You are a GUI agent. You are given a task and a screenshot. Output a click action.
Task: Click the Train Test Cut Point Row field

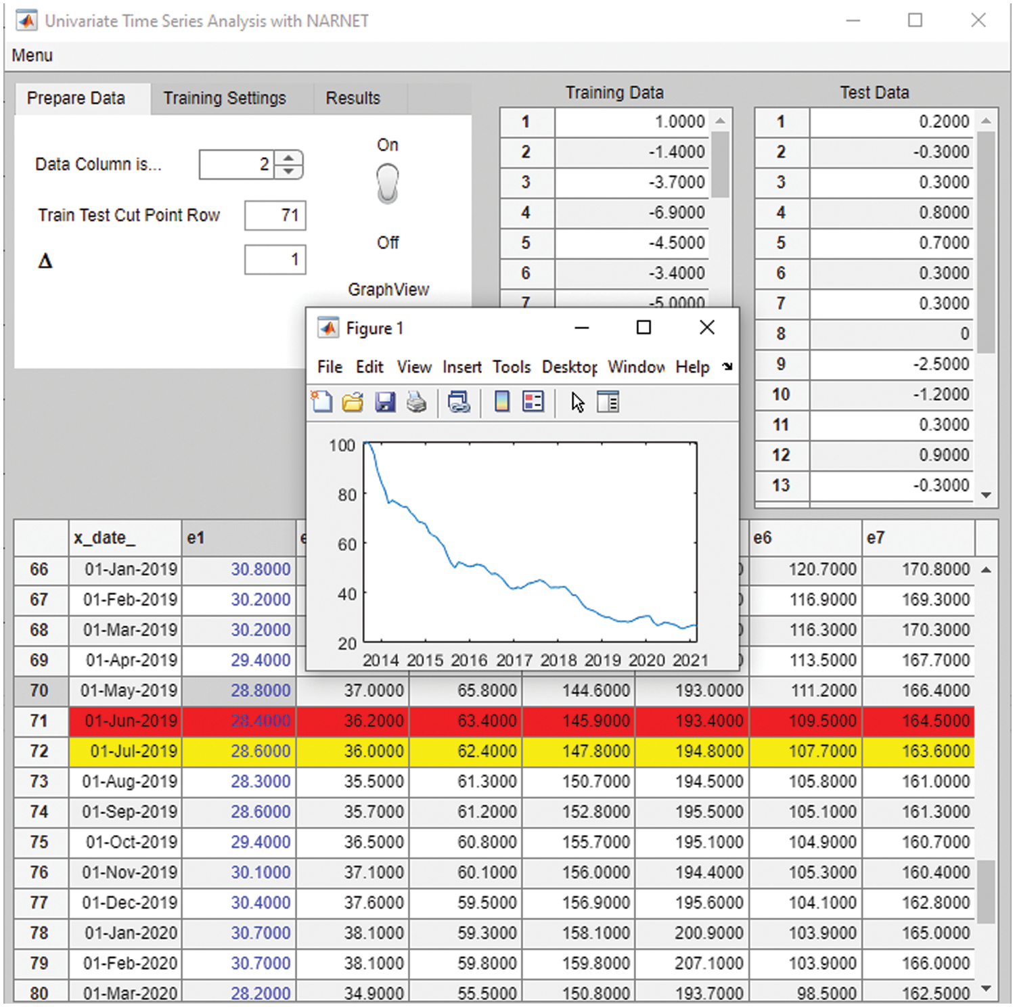pos(275,216)
